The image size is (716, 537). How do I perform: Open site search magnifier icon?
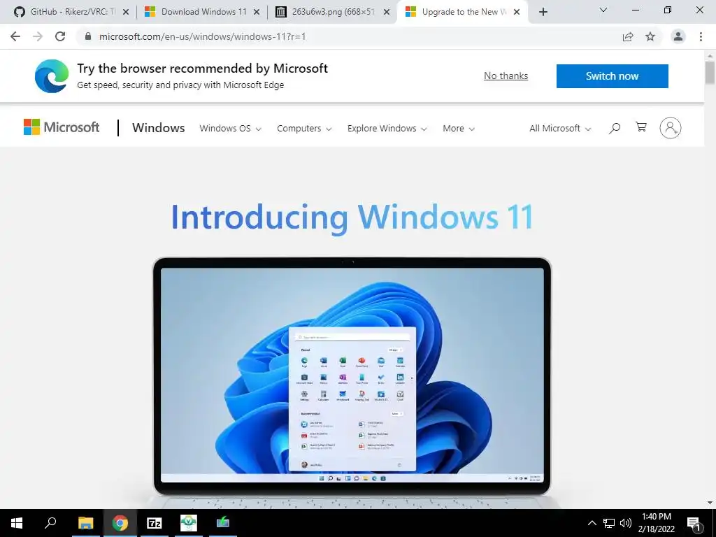point(615,128)
